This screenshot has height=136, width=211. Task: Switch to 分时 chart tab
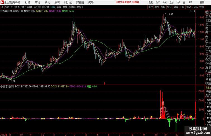coord(7,7)
